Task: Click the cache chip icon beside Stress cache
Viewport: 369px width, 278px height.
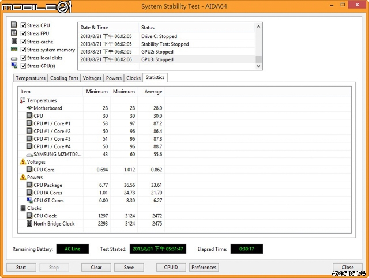Action: (14, 41)
